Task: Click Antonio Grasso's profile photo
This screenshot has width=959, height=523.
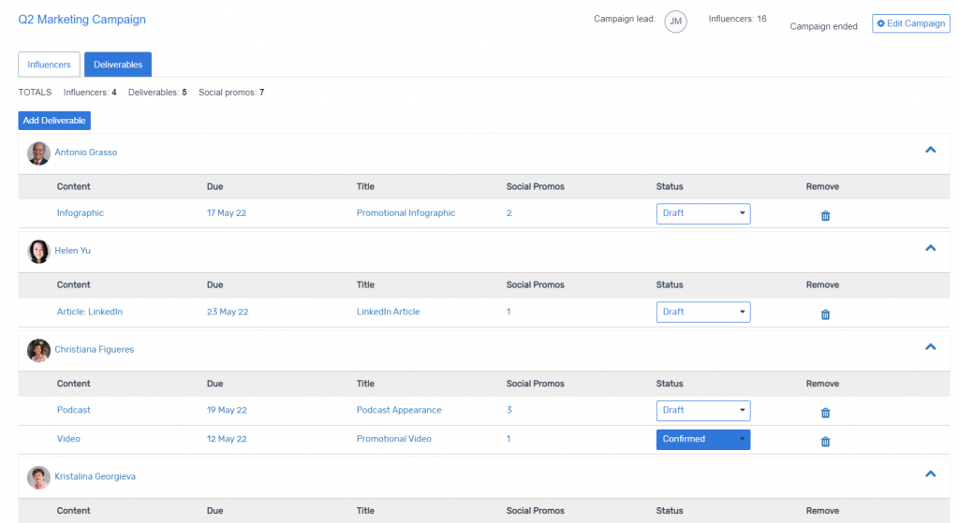Action: pyautogui.click(x=38, y=153)
